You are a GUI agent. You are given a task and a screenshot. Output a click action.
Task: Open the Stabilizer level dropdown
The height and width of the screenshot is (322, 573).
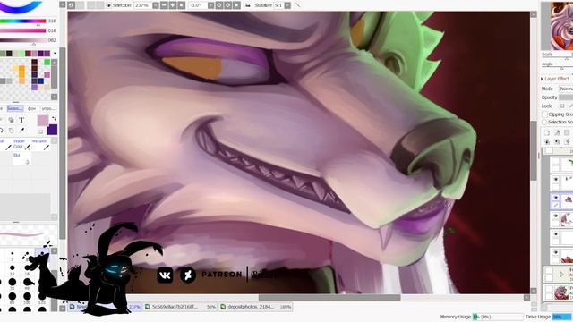tap(287, 5)
